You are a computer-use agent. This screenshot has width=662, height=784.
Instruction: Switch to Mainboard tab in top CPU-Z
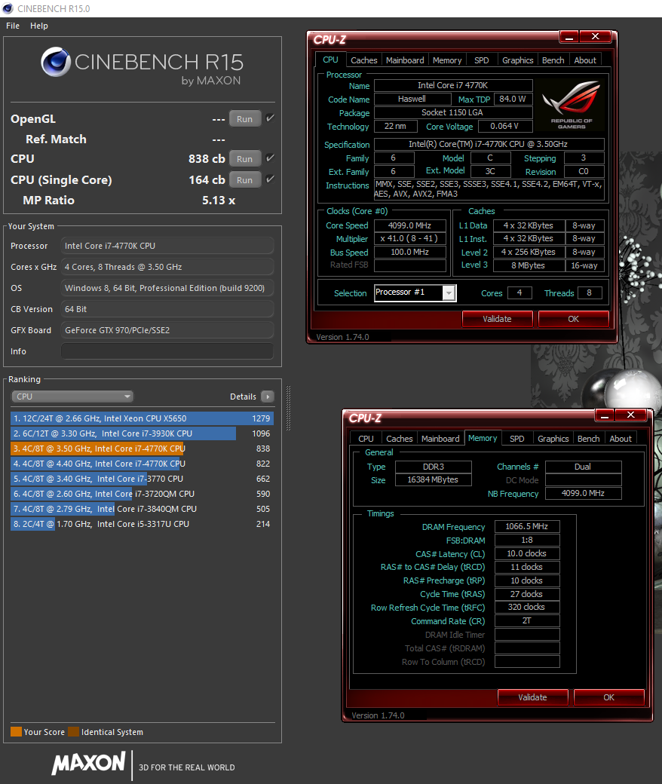(405, 60)
